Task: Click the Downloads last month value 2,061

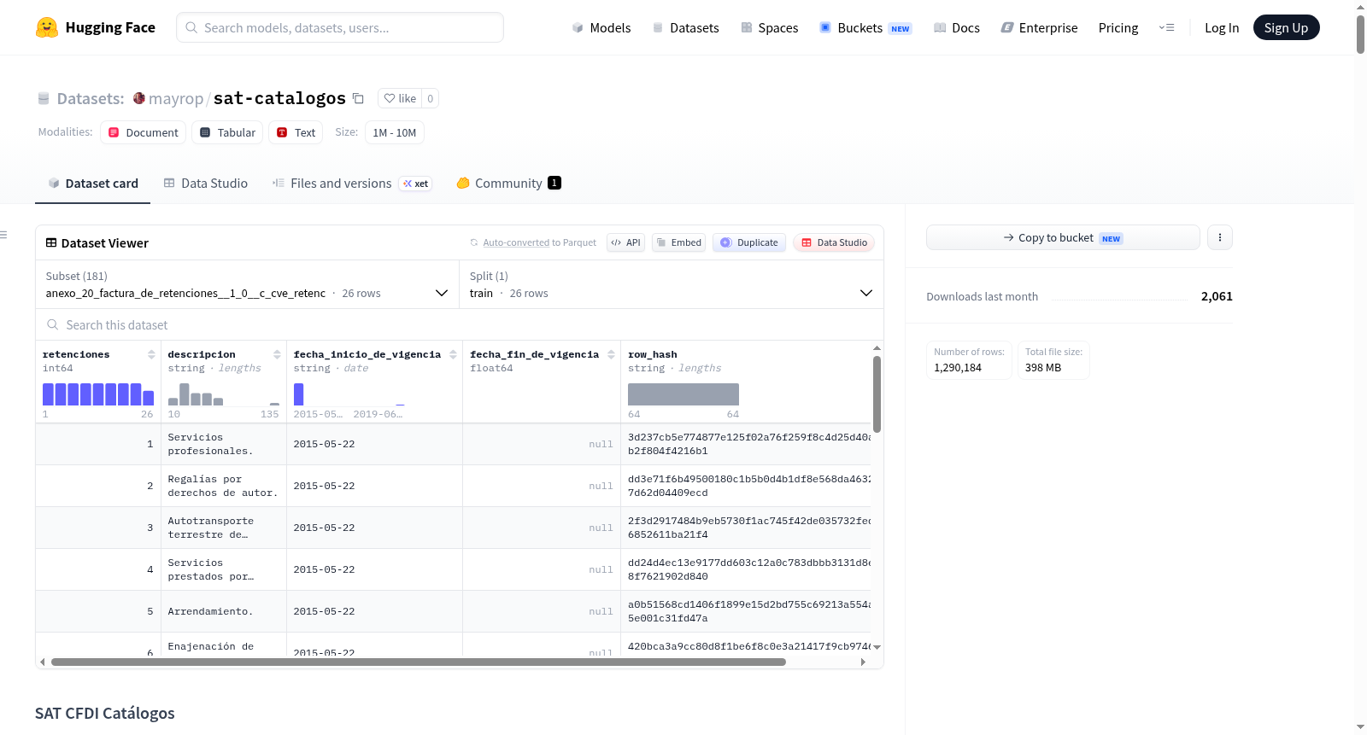Action: (x=1217, y=296)
